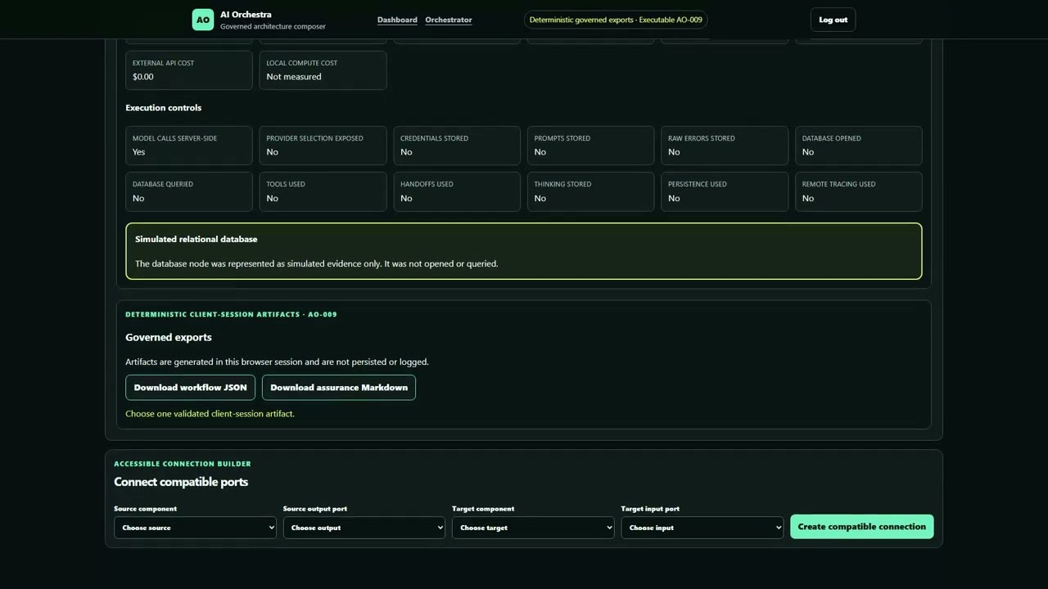Click the Credentials Stored card
The height and width of the screenshot is (589, 1048).
click(x=457, y=146)
